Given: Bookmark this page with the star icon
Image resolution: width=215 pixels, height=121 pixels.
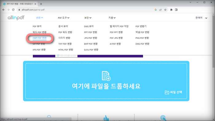Looking at the screenshot, I should pyautogui.click(x=165, y=10).
